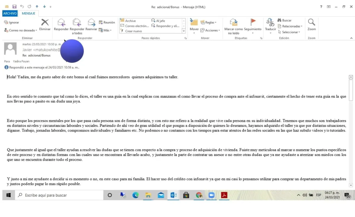Save message with floppy disk icon
355x217 pixels.
point(14,7)
